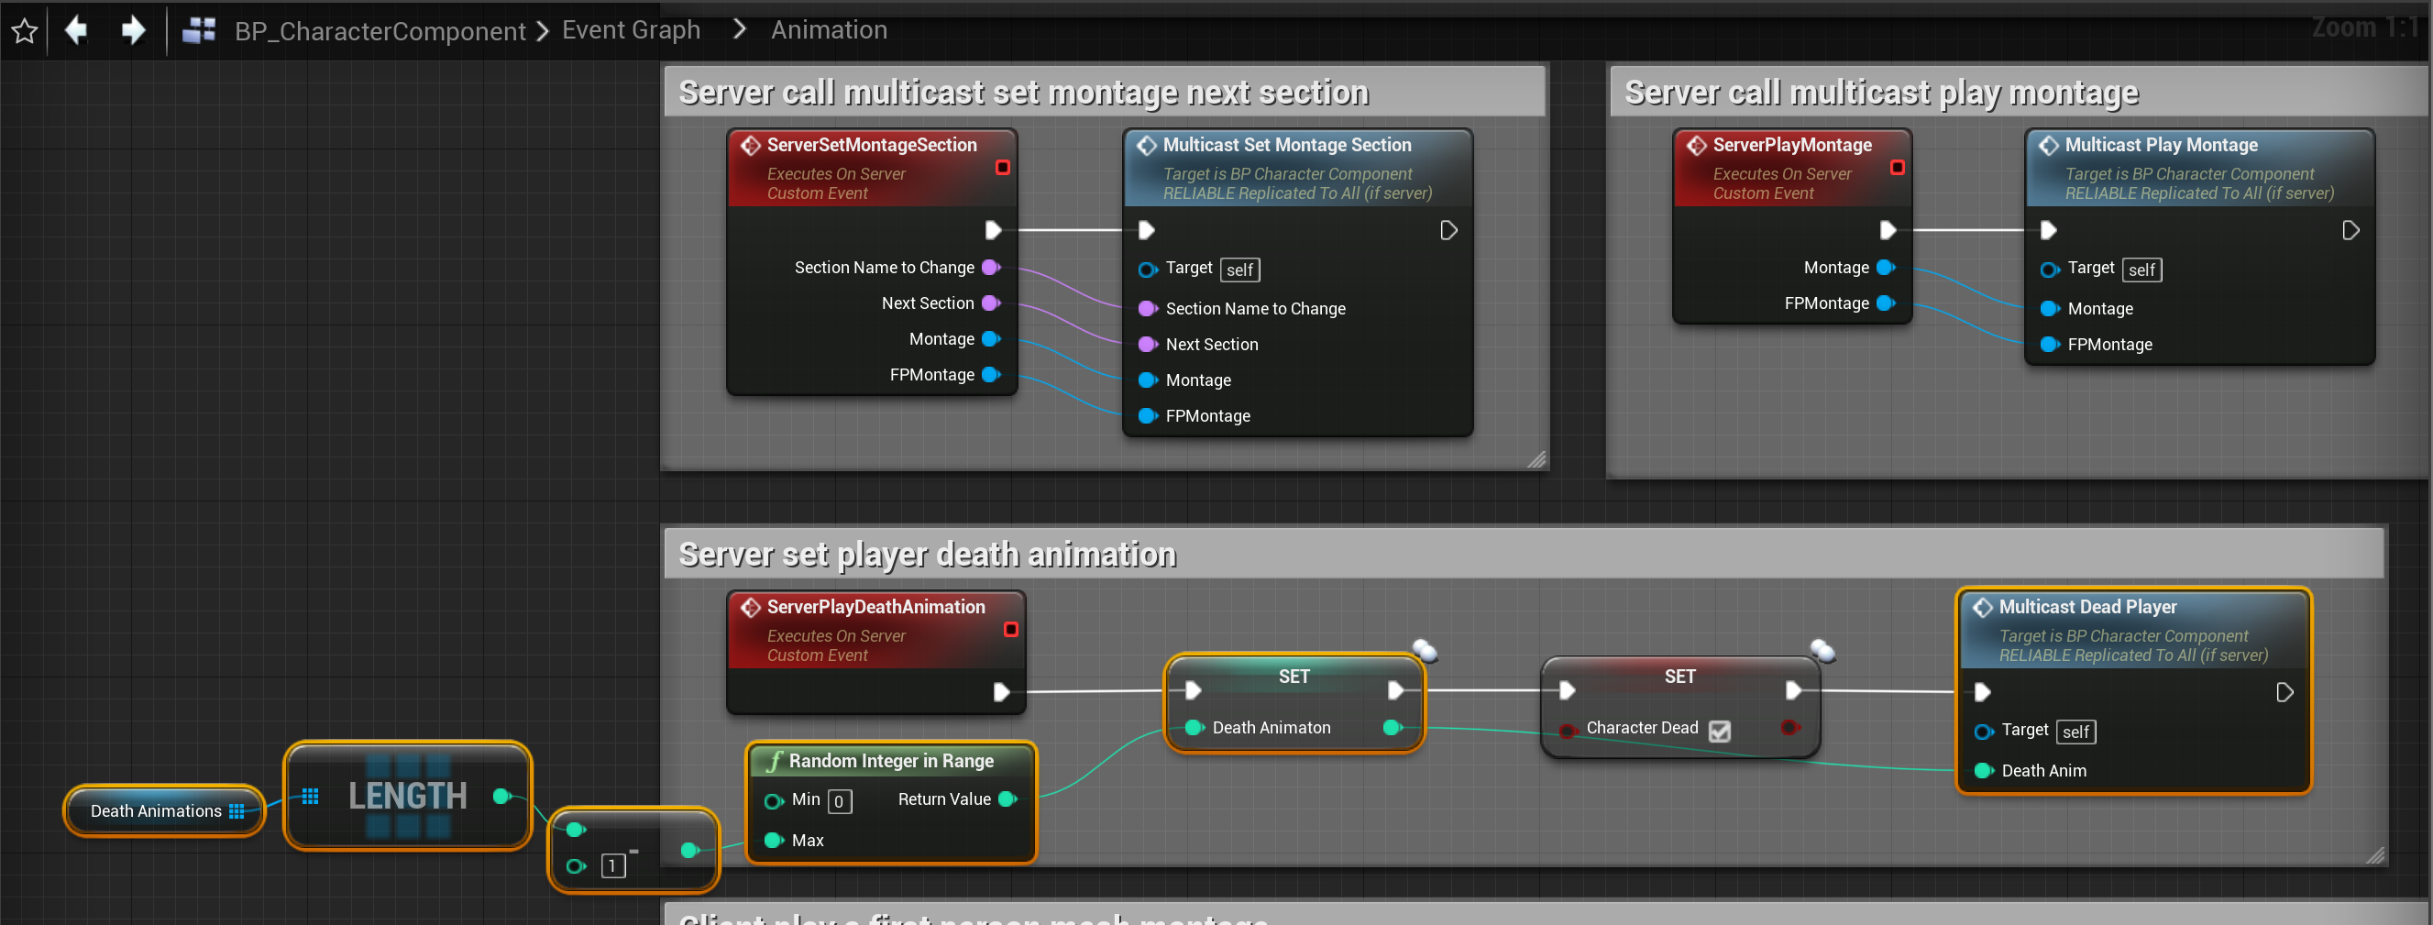Click the ServerPlayDeathAnimation red delegate pin
The width and height of the screenshot is (2433, 925).
[1009, 629]
